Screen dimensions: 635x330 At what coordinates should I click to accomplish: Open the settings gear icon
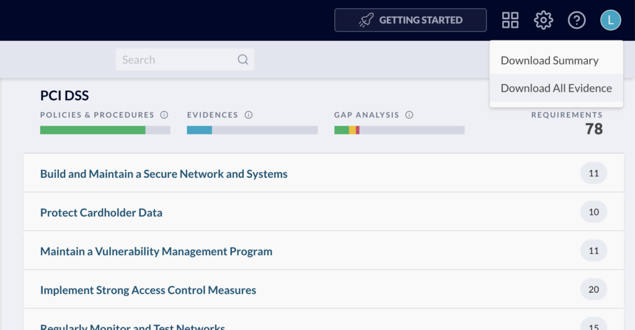[543, 20]
